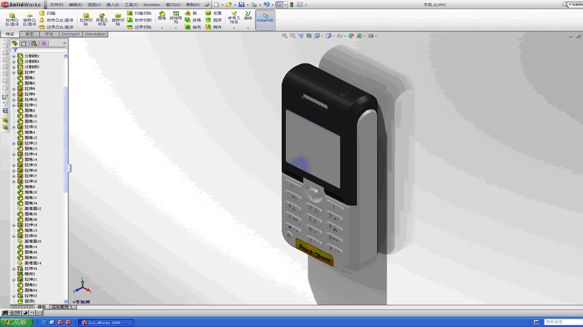Open the 异型孔向导 hole wizard
The width and height of the screenshot is (583, 327).
[x=102, y=19]
